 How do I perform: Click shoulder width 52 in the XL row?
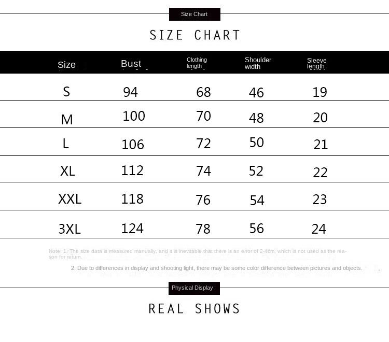(x=256, y=171)
